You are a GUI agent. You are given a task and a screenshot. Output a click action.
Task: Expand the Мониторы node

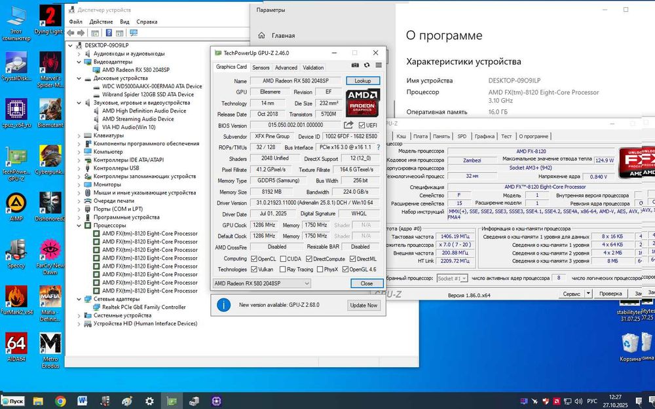pyautogui.click(x=79, y=185)
